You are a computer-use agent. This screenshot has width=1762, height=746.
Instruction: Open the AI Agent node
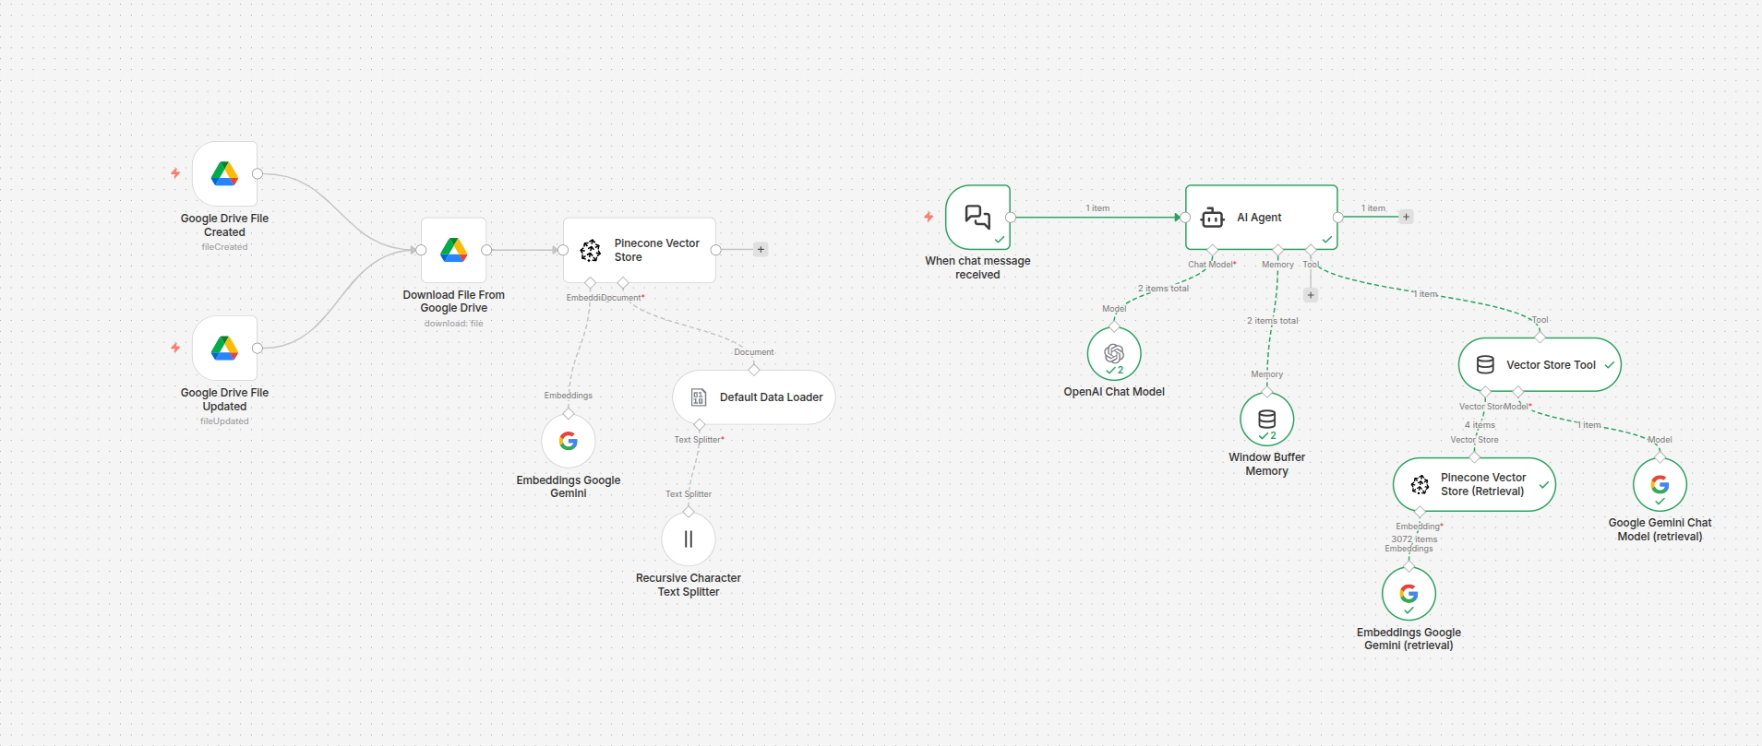click(x=1261, y=218)
